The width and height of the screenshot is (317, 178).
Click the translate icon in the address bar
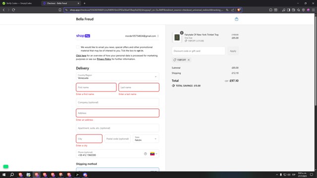[x=227, y=10]
